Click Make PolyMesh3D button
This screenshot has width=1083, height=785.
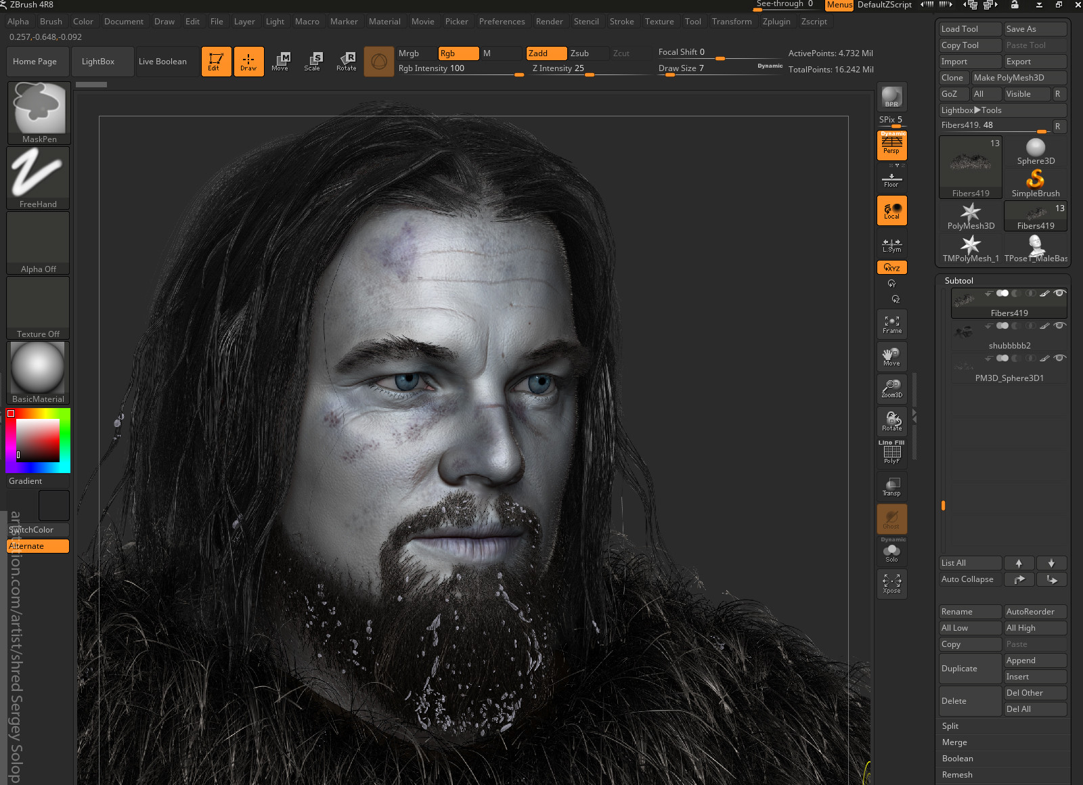[1019, 78]
